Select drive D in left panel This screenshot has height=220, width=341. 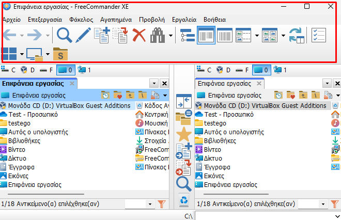click(x=27, y=70)
